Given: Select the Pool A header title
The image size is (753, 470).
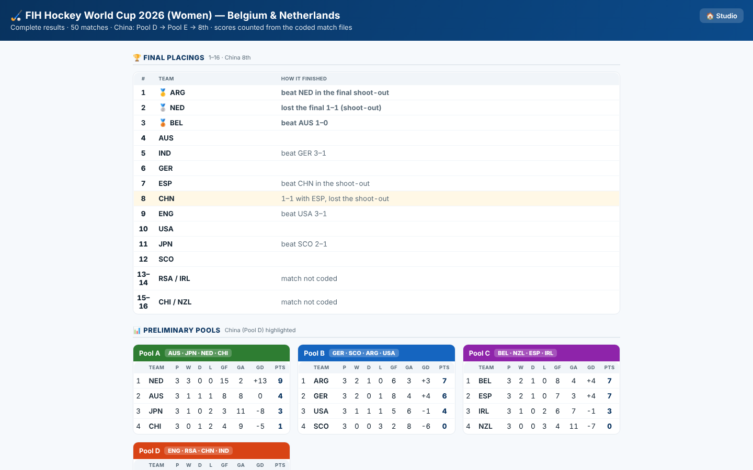Looking at the screenshot, I should [150, 353].
